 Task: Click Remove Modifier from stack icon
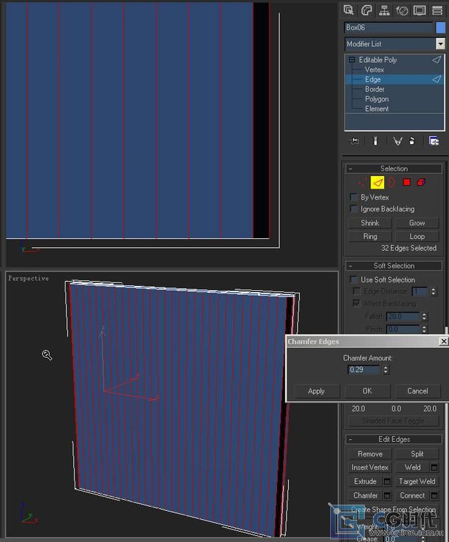tap(412, 141)
